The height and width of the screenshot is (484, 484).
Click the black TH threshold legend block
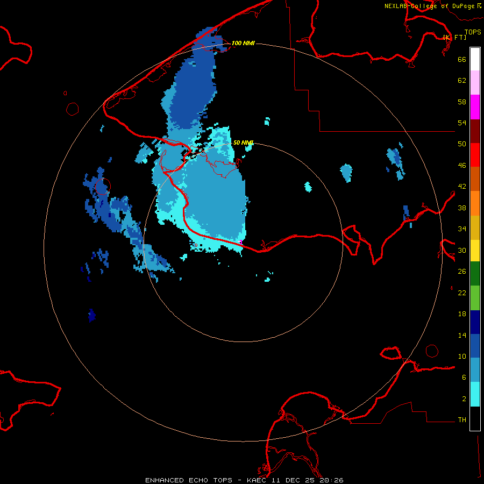point(475,418)
